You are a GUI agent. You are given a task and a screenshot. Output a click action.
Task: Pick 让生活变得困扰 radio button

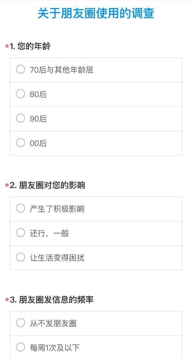pyautogui.click(x=20, y=257)
